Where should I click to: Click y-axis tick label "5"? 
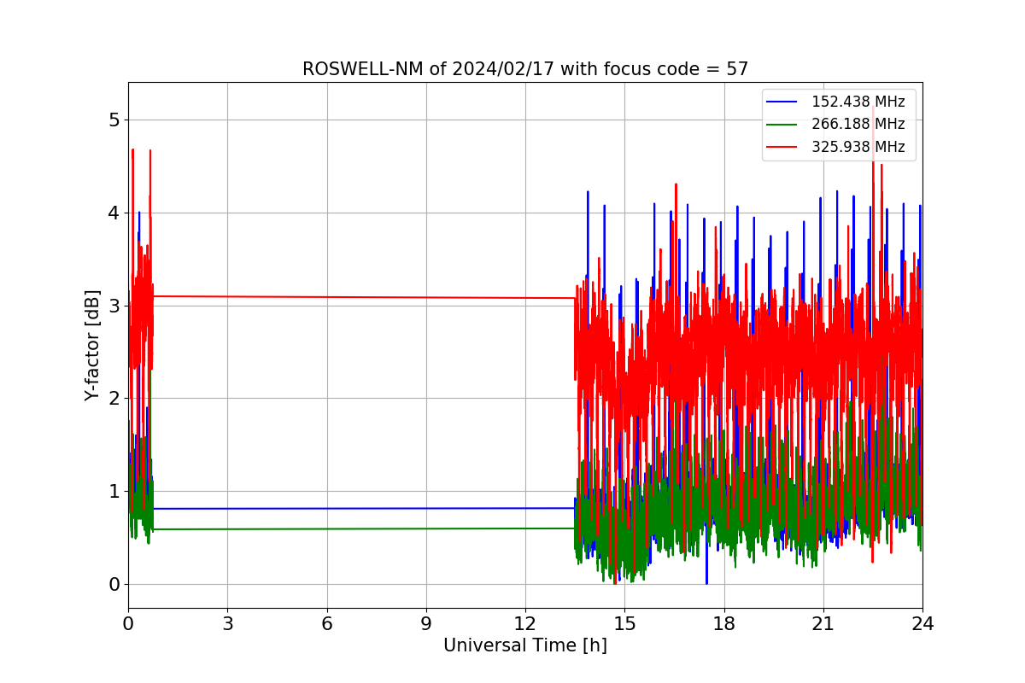114,120
